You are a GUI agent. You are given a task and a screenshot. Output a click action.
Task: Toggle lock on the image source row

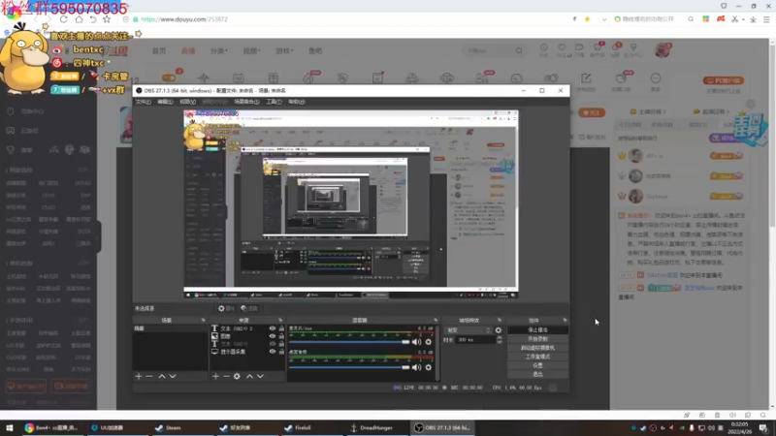[281, 336]
